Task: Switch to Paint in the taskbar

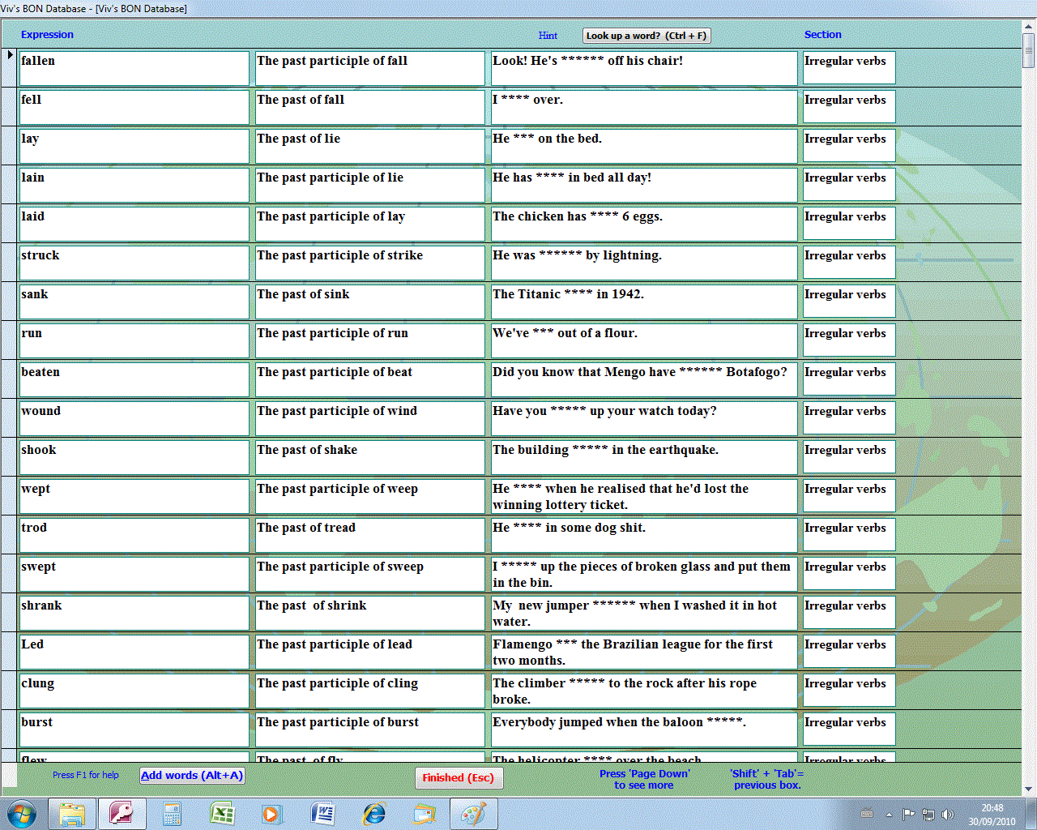Action: coord(474,814)
